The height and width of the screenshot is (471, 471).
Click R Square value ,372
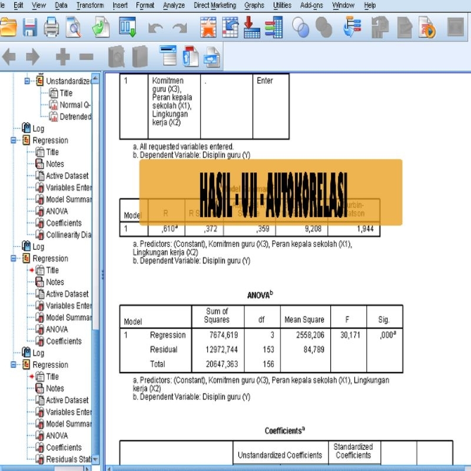pyautogui.click(x=210, y=229)
